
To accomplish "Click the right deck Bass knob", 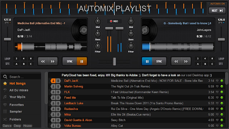I will [x=131, y=34].
